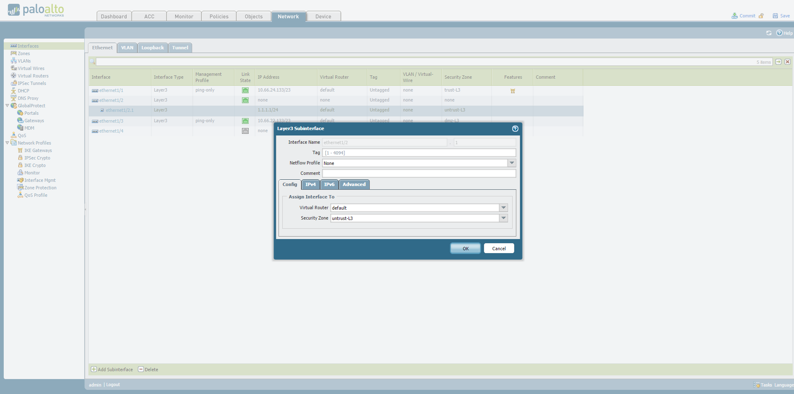The image size is (794, 394).
Task: Open the ethernet1/3 interface link
Action: [x=111, y=121]
